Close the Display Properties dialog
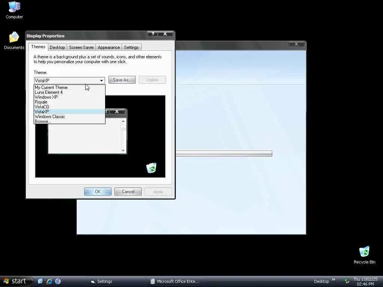This screenshot has width=383, height=287. point(165,34)
